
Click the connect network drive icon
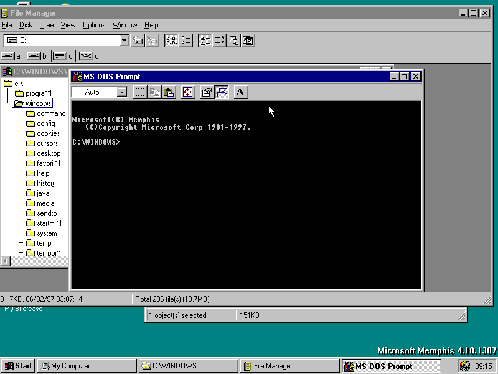[x=138, y=41]
